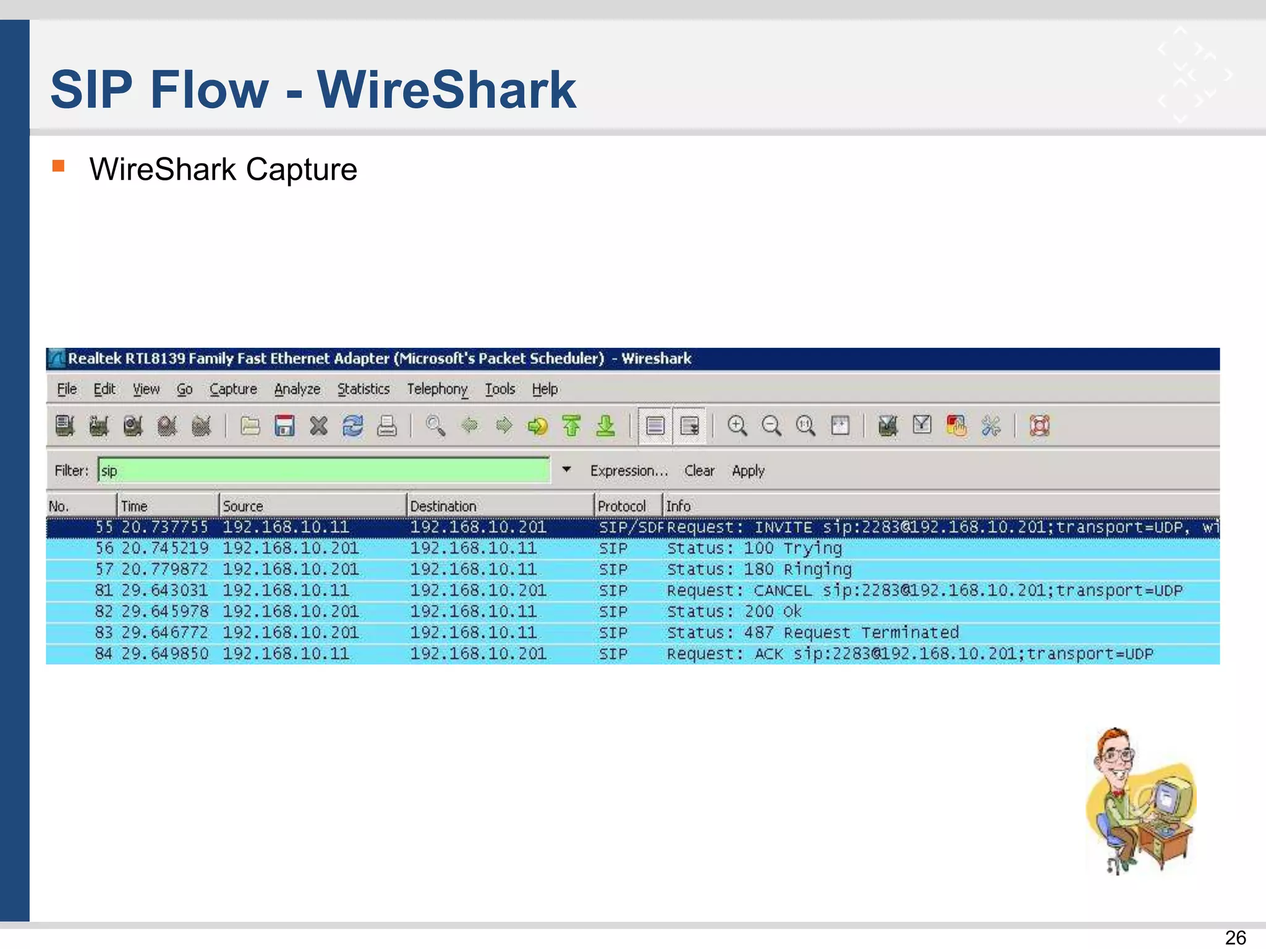
Task: Select packet 83 Status: 487 Request Terminated
Action: [x=633, y=633]
